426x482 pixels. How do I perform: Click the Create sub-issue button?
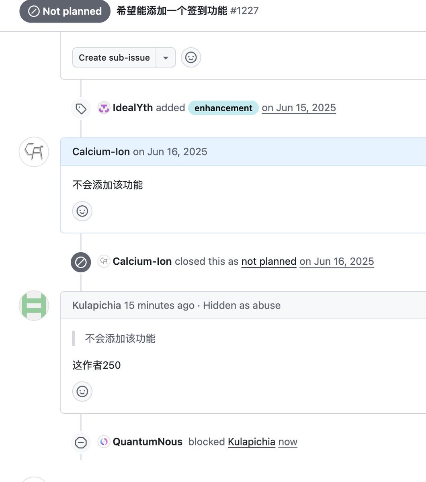pyautogui.click(x=114, y=57)
